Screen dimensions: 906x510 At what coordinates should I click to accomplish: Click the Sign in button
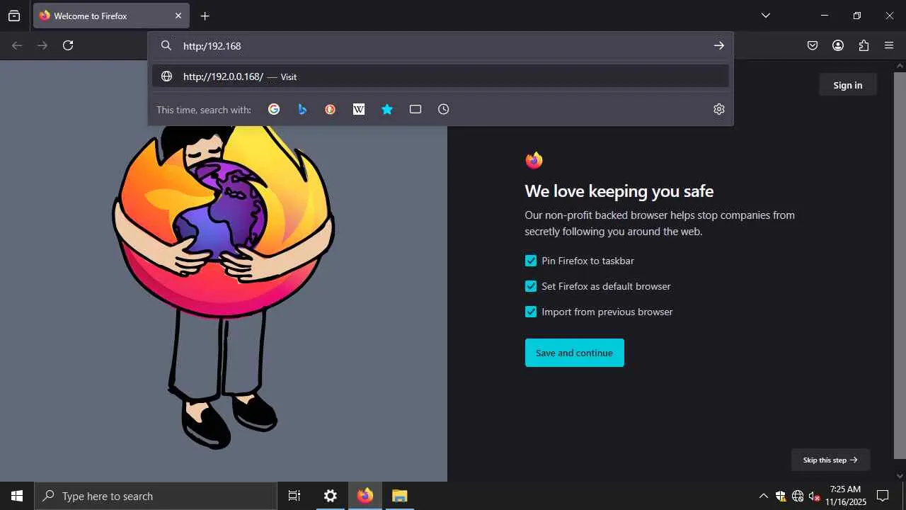click(848, 85)
